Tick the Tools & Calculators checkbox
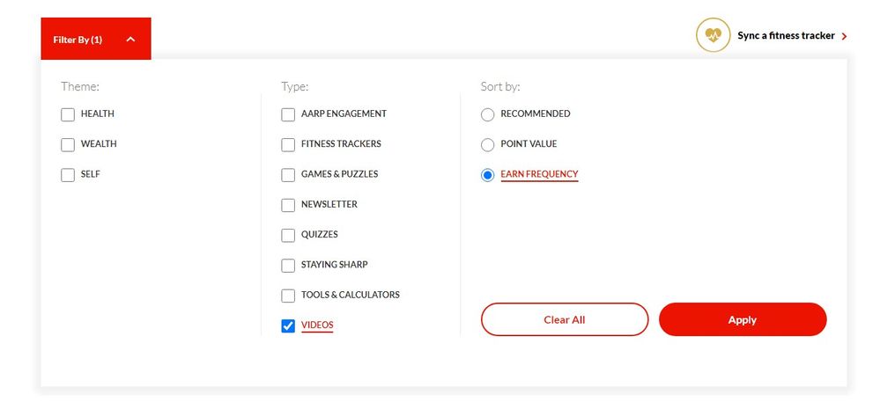 pos(288,296)
